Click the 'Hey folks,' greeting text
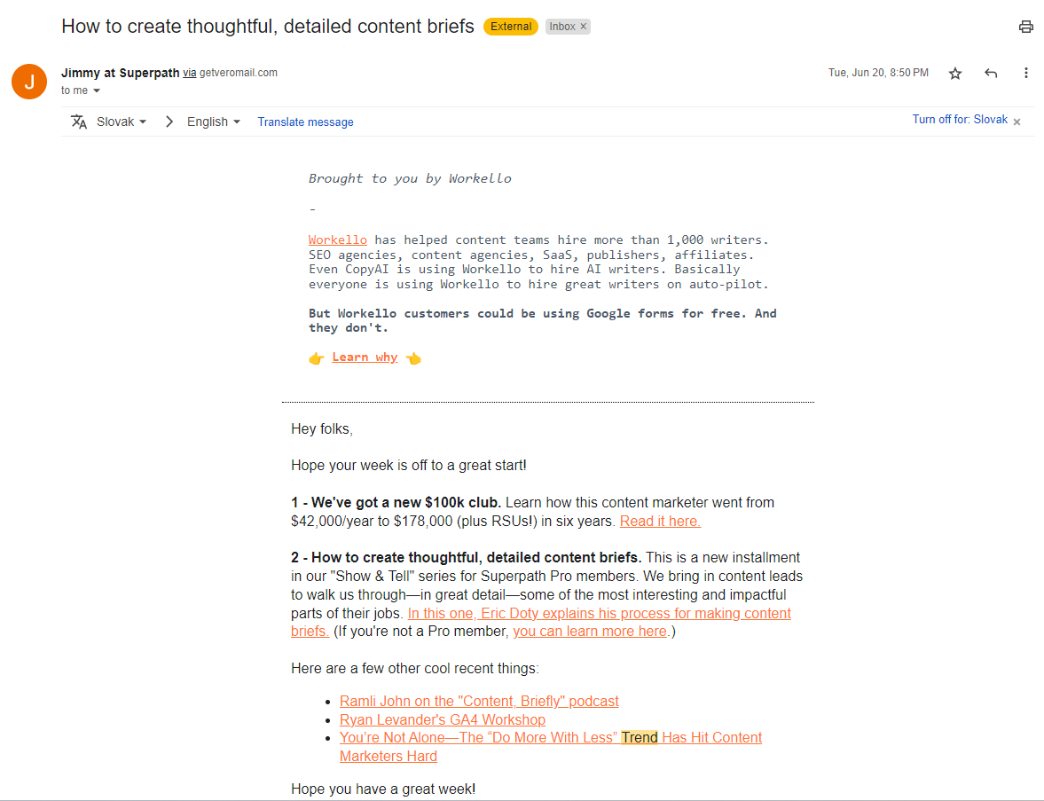Image resolution: width=1044 pixels, height=801 pixels. (322, 428)
